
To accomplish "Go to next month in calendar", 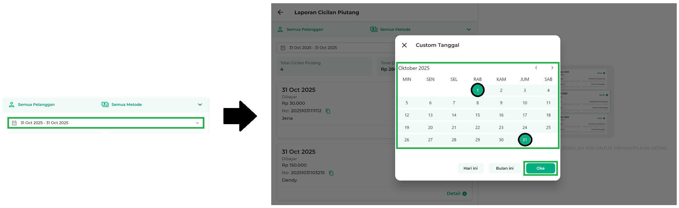I will pyautogui.click(x=552, y=68).
